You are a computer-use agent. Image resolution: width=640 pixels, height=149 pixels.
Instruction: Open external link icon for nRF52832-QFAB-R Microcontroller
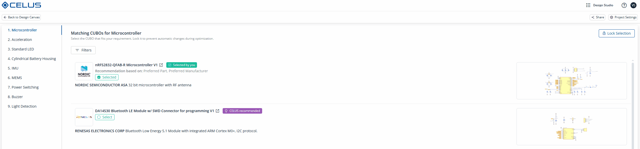click(161, 65)
